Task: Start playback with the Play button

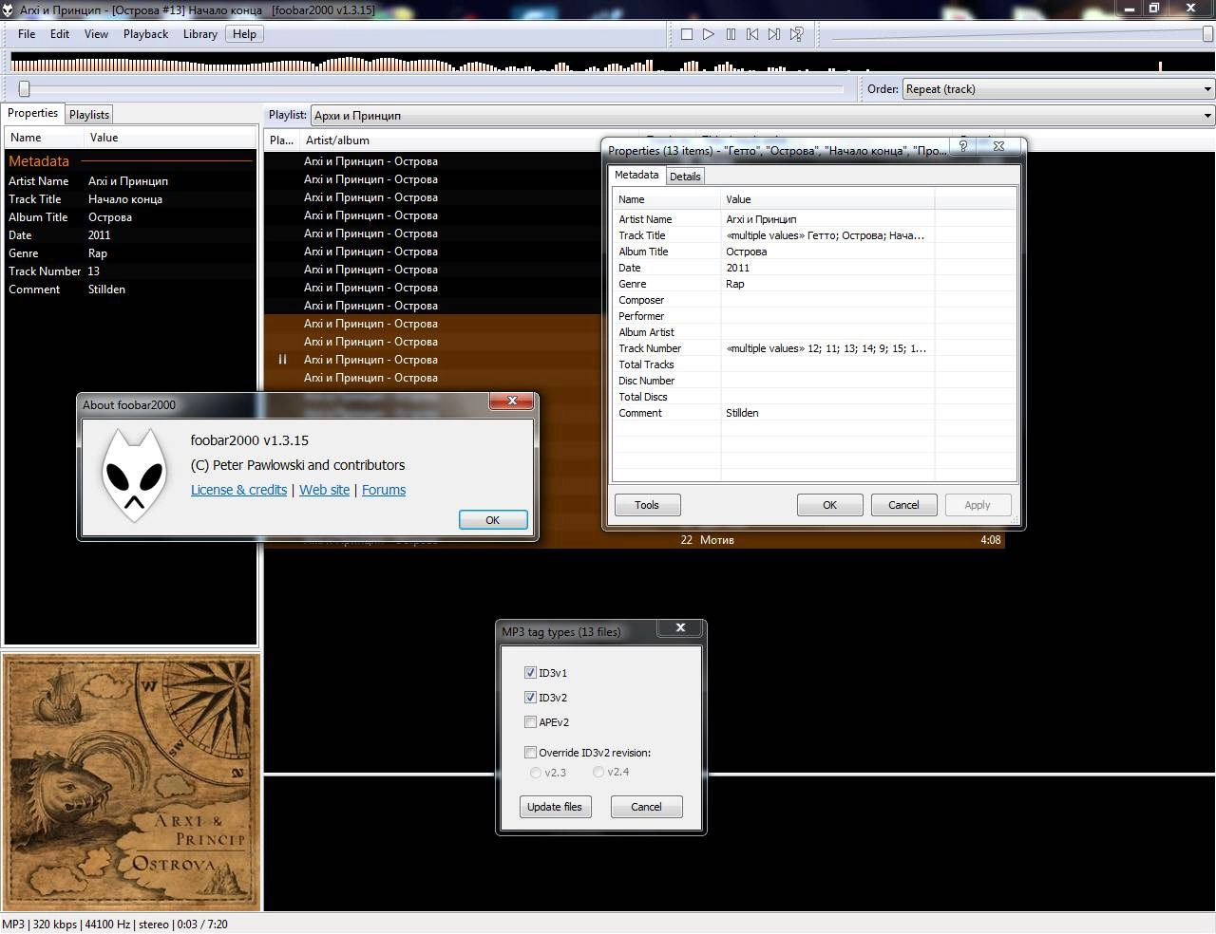Action: (x=709, y=34)
